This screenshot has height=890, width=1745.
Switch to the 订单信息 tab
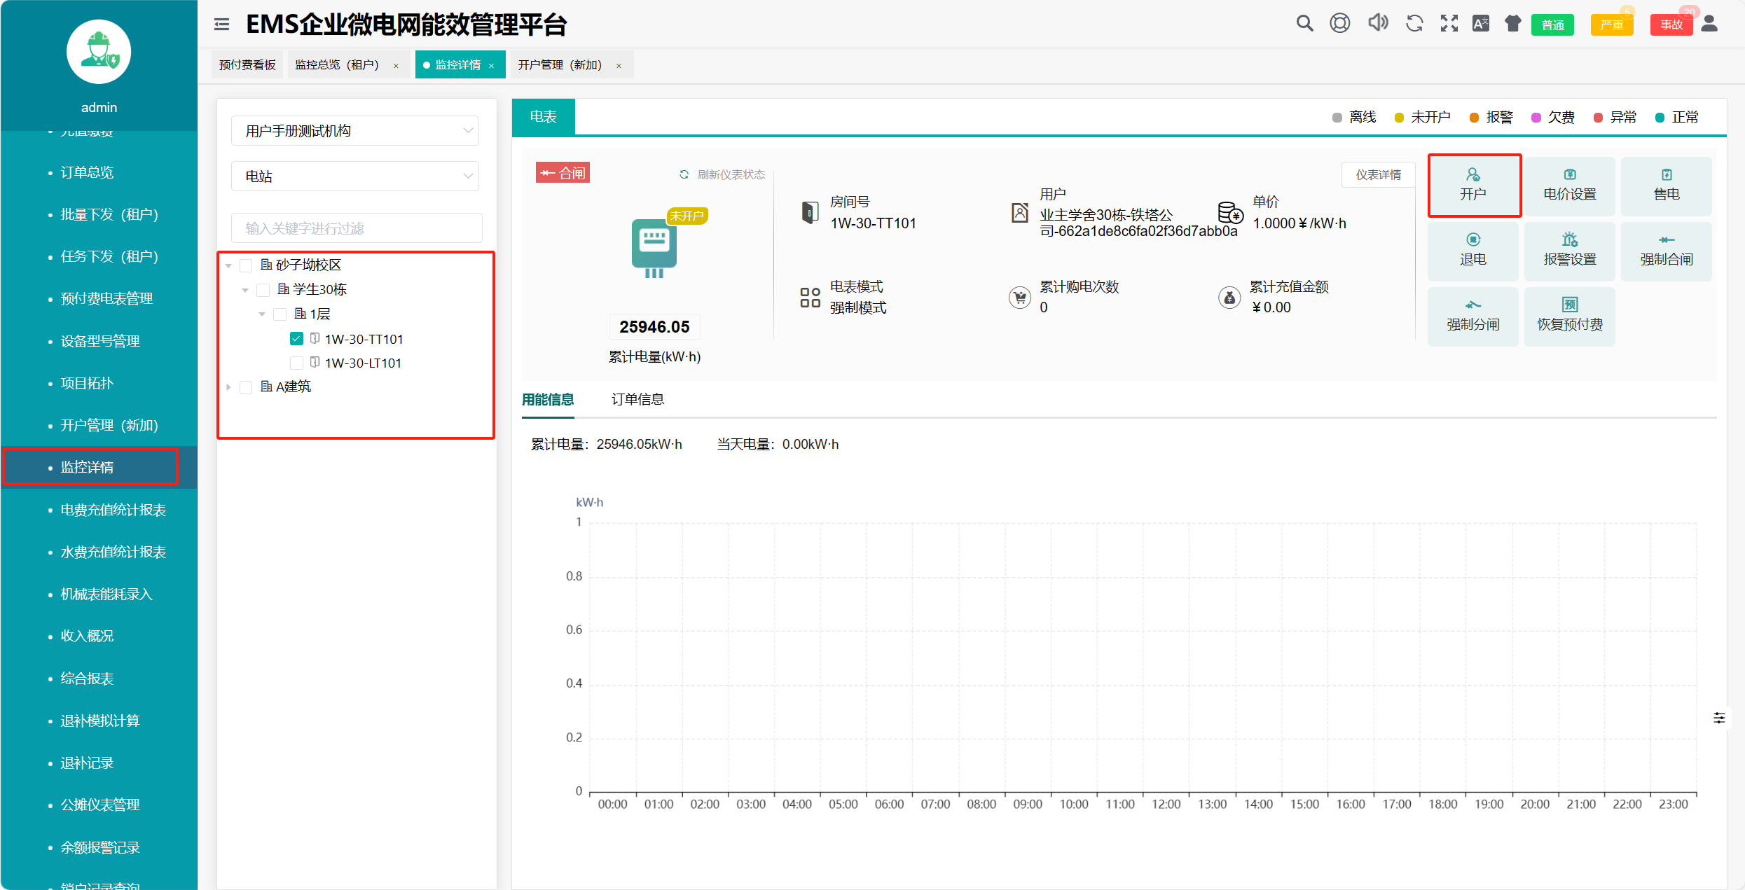(637, 399)
